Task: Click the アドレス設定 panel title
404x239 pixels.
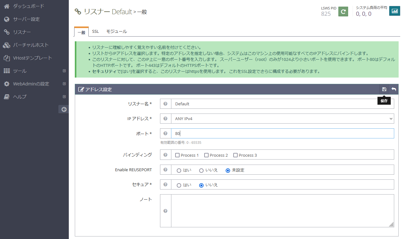Action: (x=98, y=89)
